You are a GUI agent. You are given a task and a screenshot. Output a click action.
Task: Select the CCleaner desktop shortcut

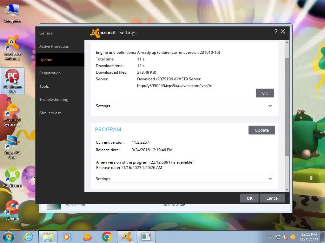coord(12,210)
